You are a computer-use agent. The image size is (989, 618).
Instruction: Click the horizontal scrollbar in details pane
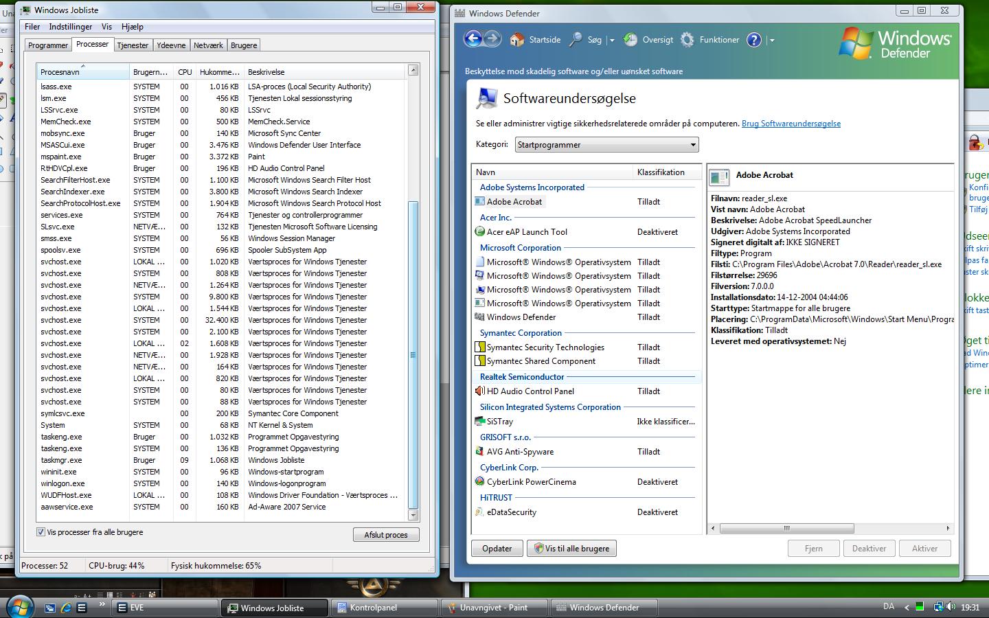coord(786,529)
